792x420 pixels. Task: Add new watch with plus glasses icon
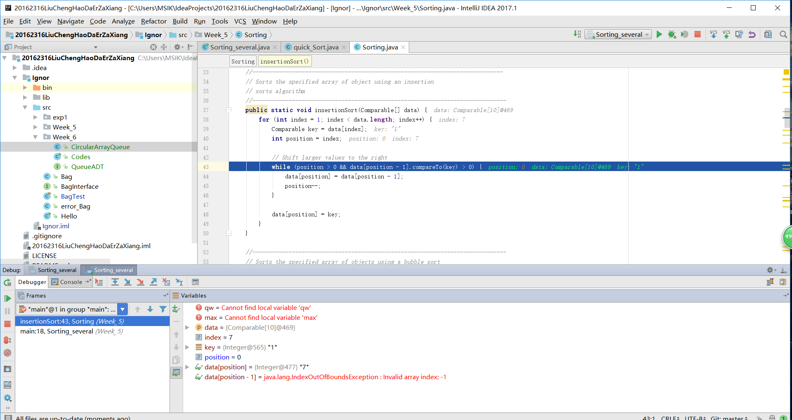coord(176,309)
